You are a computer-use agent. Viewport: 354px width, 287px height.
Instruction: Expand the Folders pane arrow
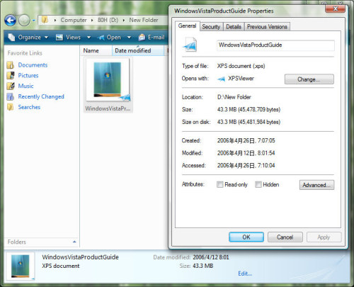pyautogui.click(x=74, y=242)
